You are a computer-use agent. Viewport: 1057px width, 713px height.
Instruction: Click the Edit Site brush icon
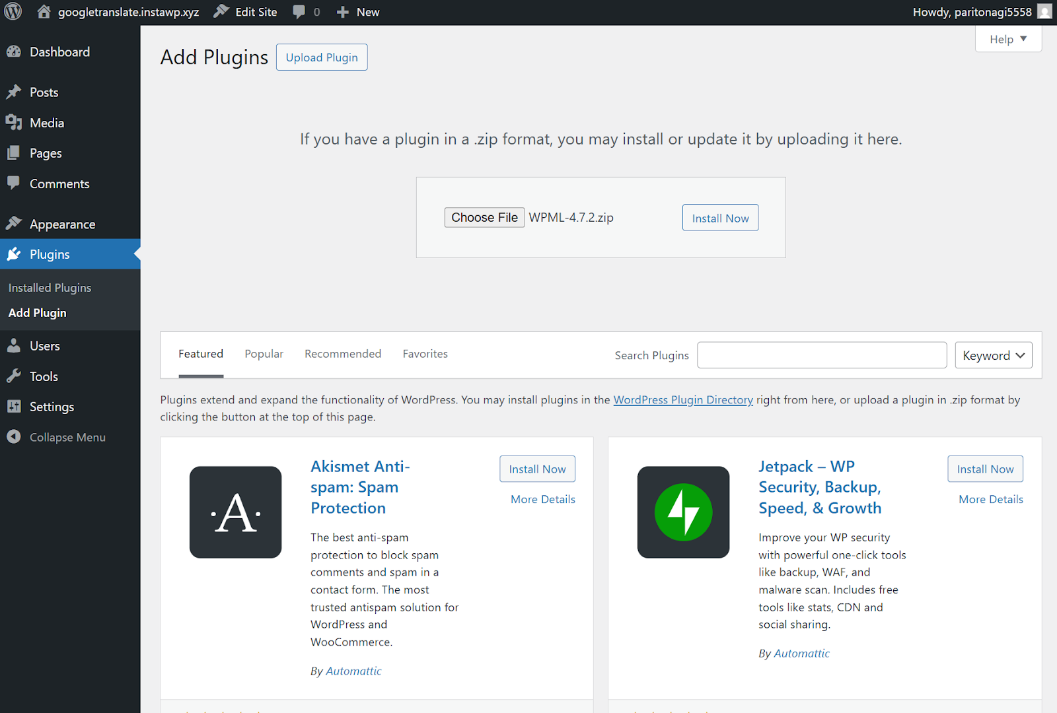(221, 12)
